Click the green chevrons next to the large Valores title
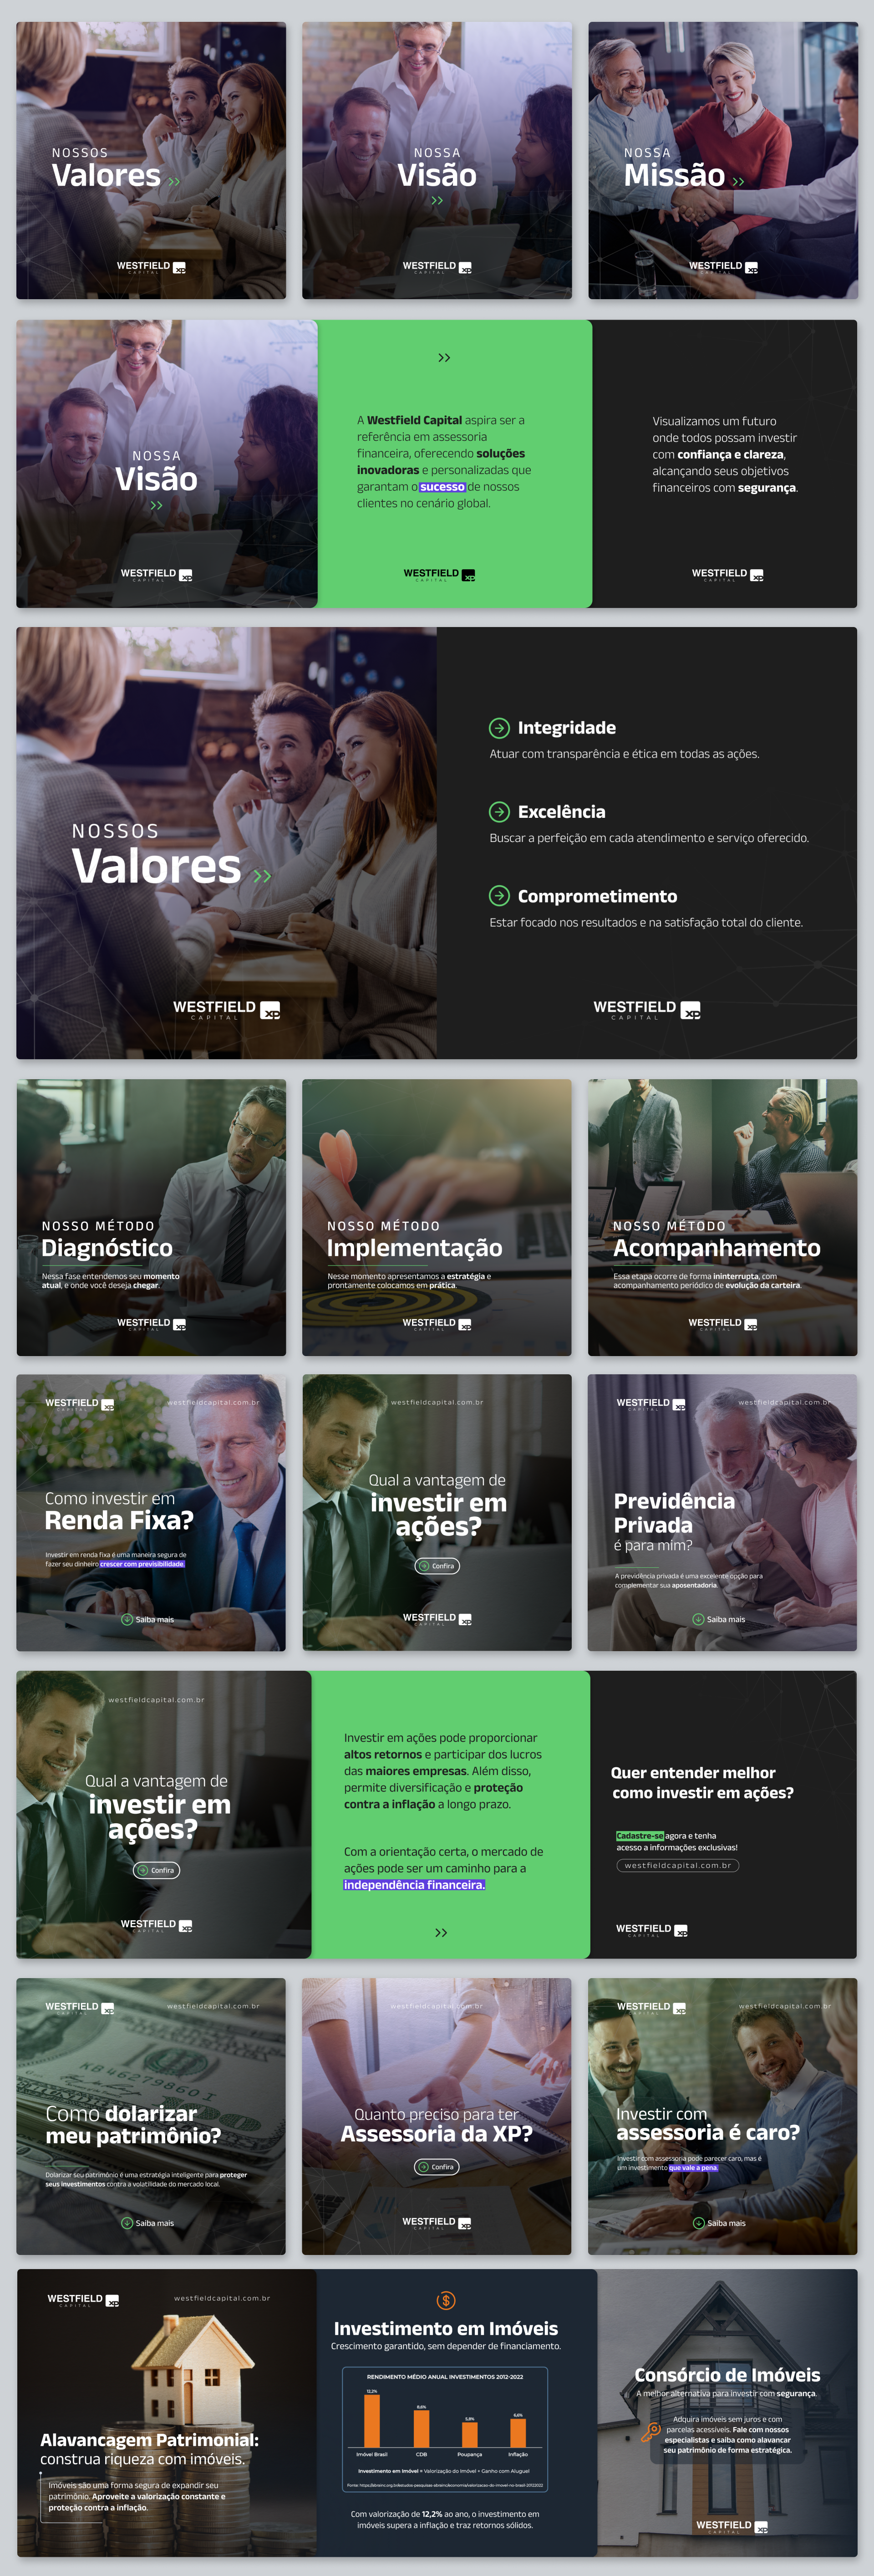 [x=262, y=877]
